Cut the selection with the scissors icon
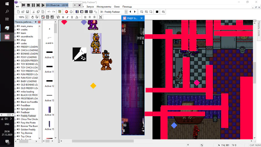The height and width of the screenshot is (147, 261). pyautogui.click(x=33, y=12)
